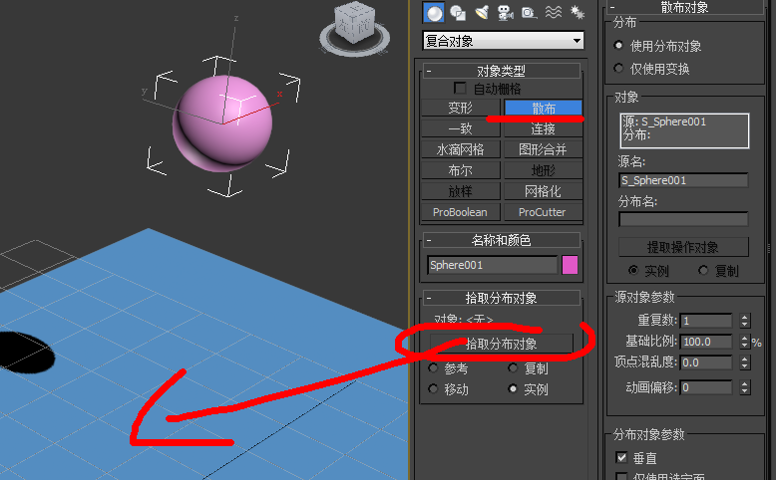This screenshot has width=776, height=480.
Task: Select the pink sphere in viewport
Action: 222,123
